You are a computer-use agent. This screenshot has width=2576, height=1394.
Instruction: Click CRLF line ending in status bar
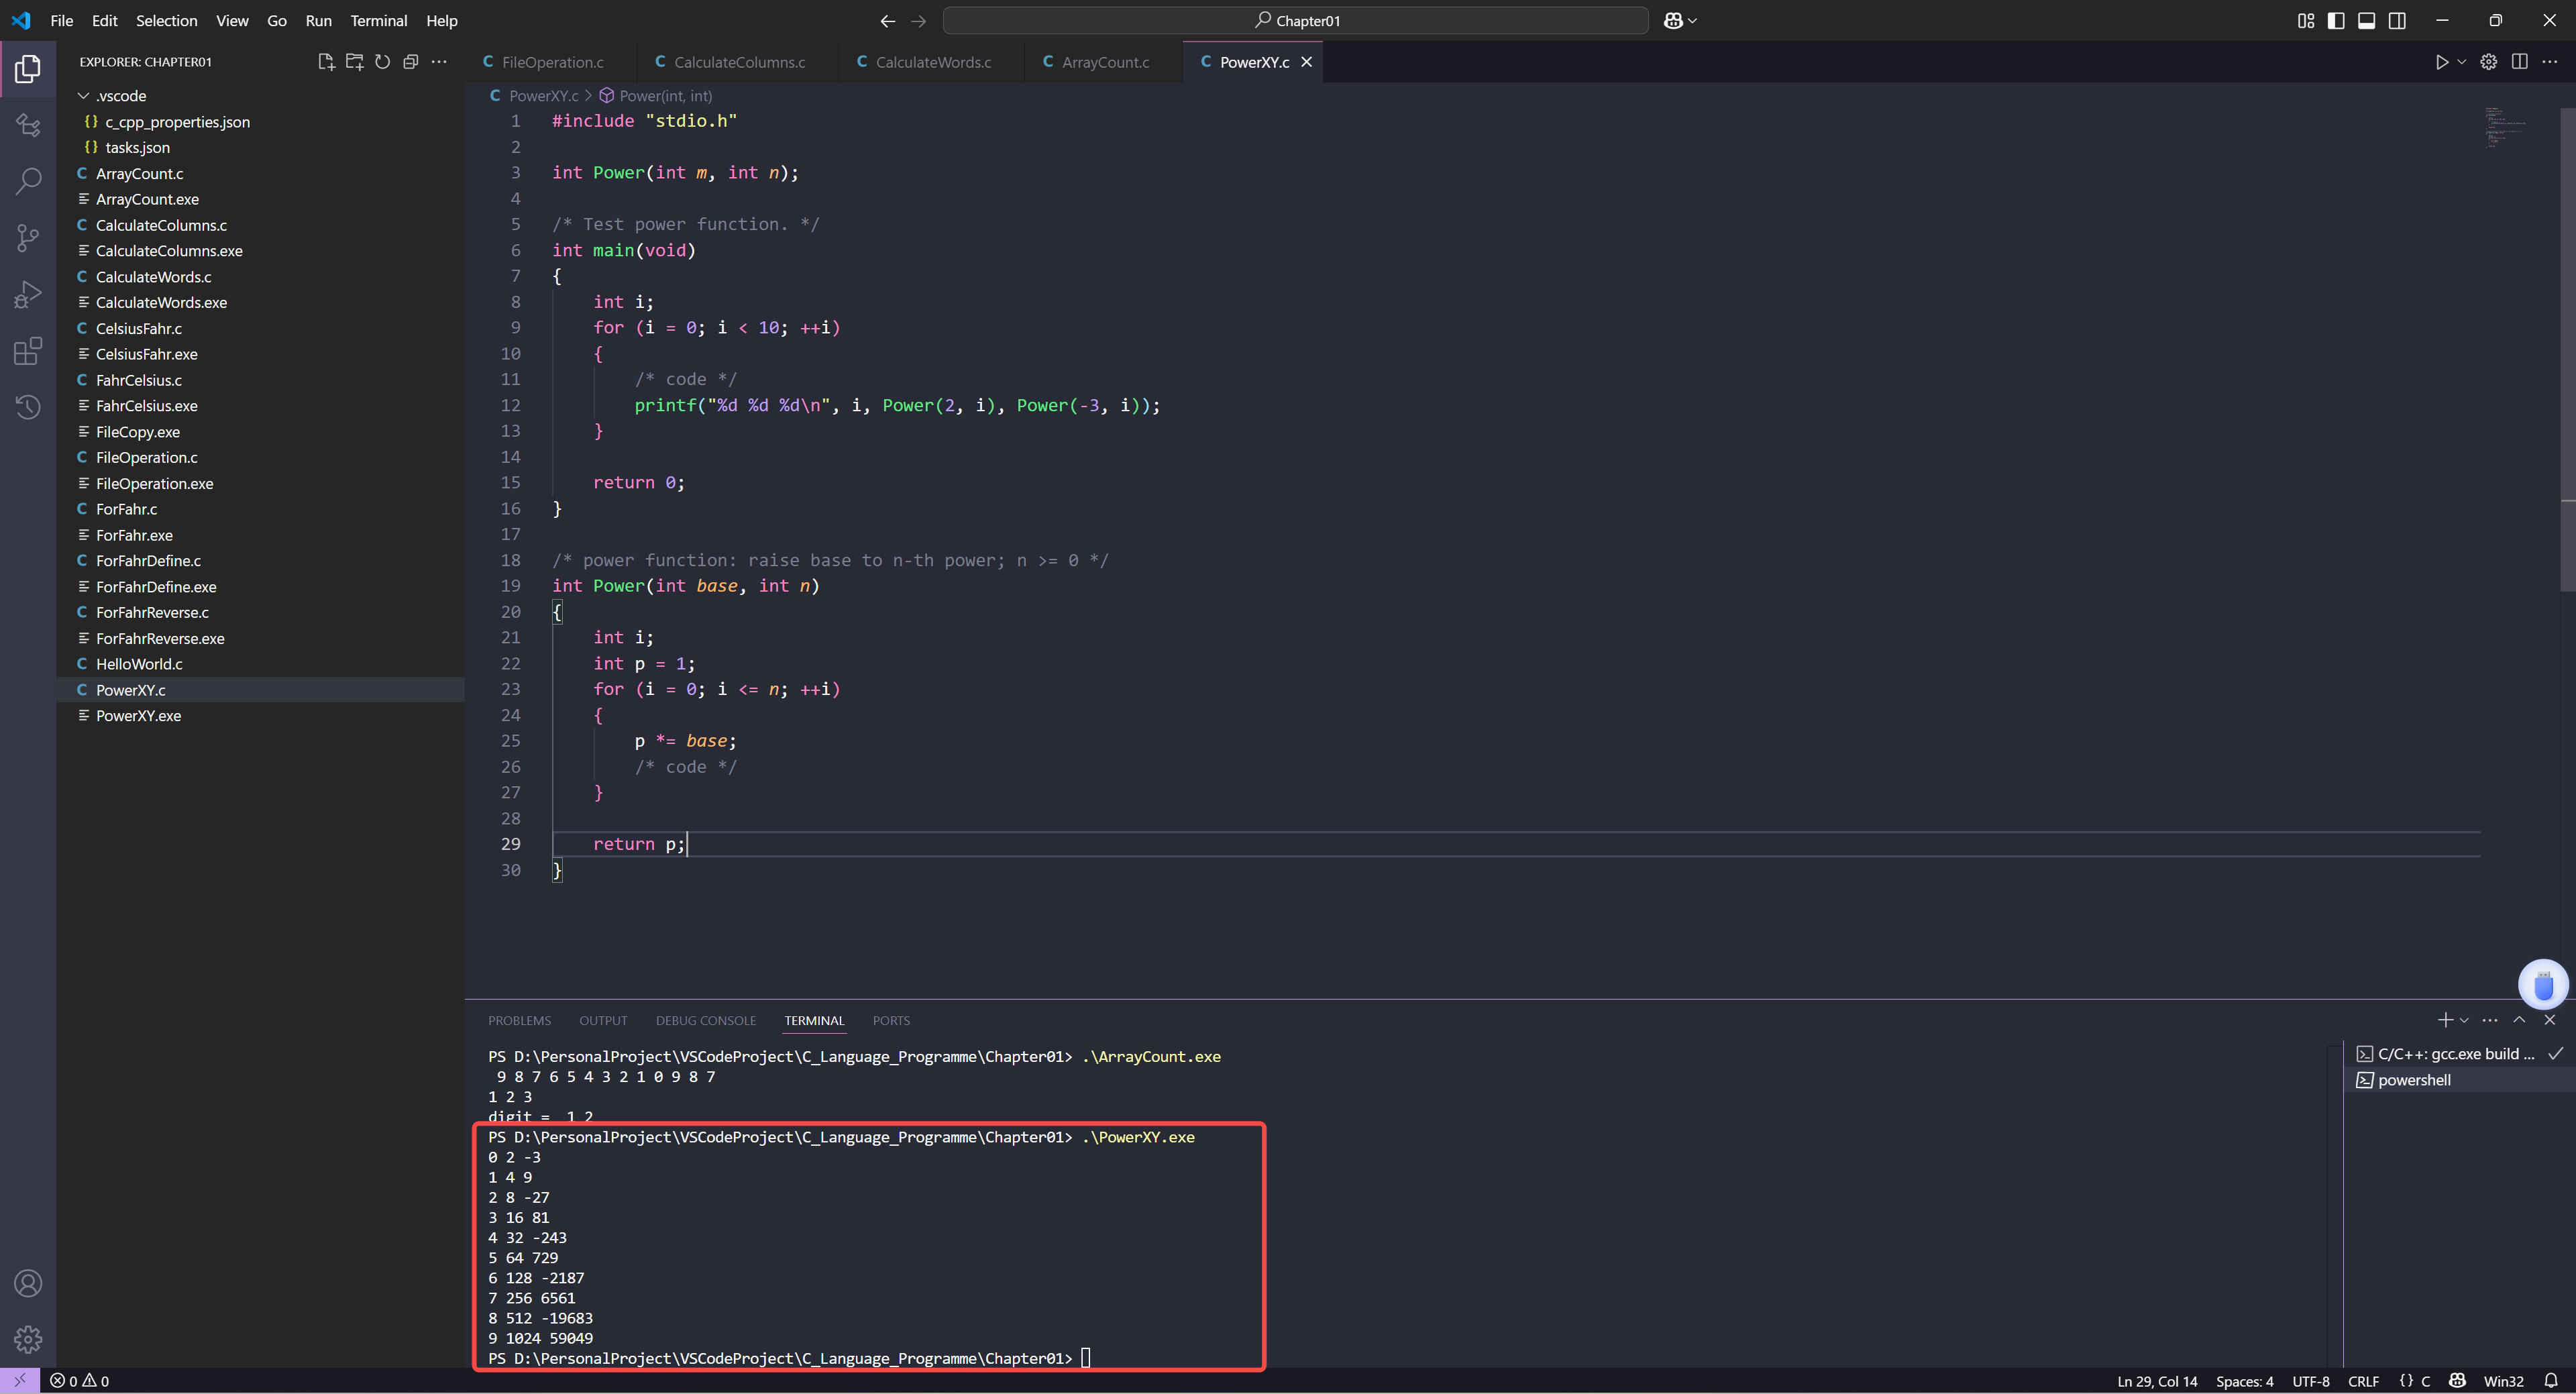click(2363, 1381)
